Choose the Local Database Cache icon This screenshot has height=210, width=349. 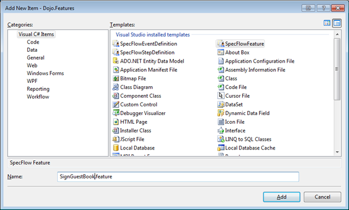(x=221, y=148)
